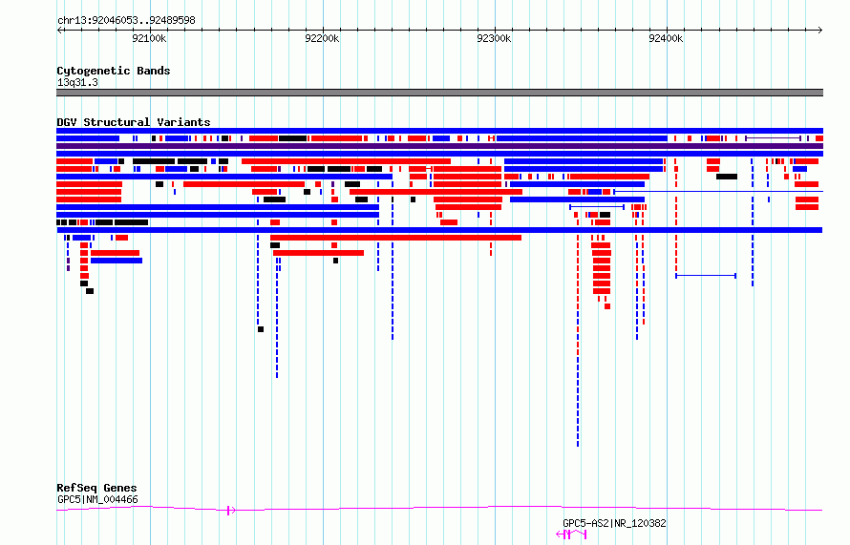Click the lowest isolated black square variant

(x=261, y=329)
